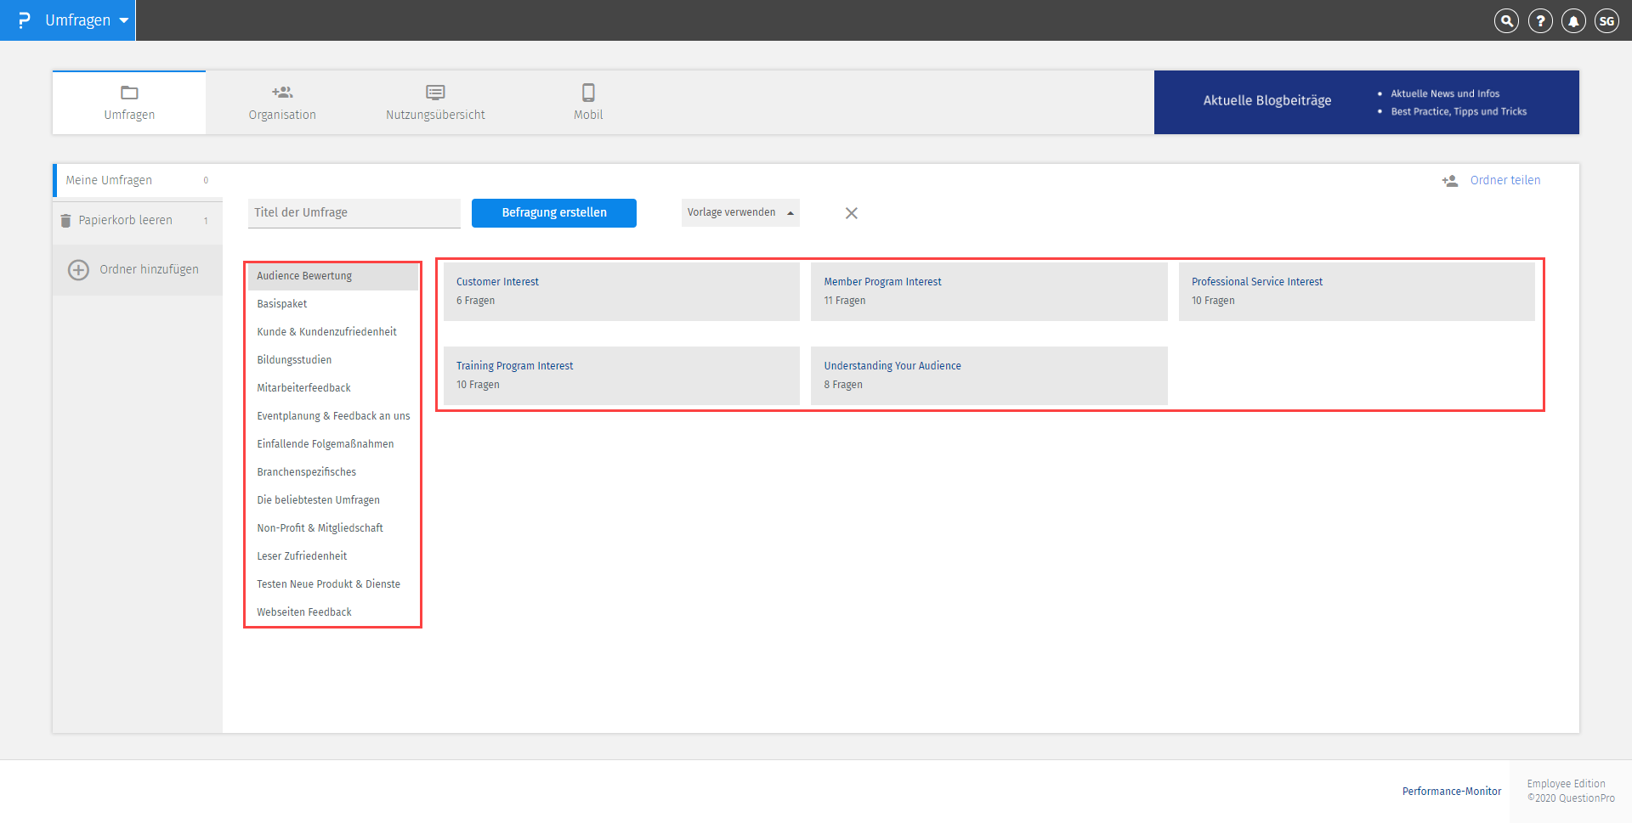The height and width of the screenshot is (823, 1632).
Task: Open the Umfragen product dropdown
Action: (x=86, y=20)
